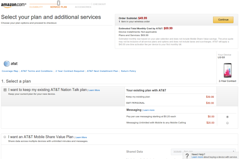
Task: Open AT&T Next Installment Plan link
Action: tap(102, 71)
